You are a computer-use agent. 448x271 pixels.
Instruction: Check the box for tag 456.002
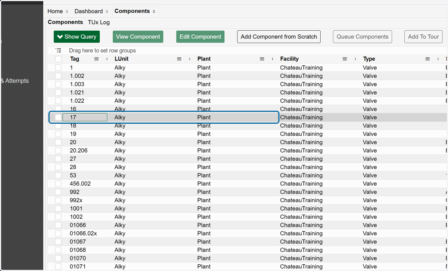click(x=58, y=184)
